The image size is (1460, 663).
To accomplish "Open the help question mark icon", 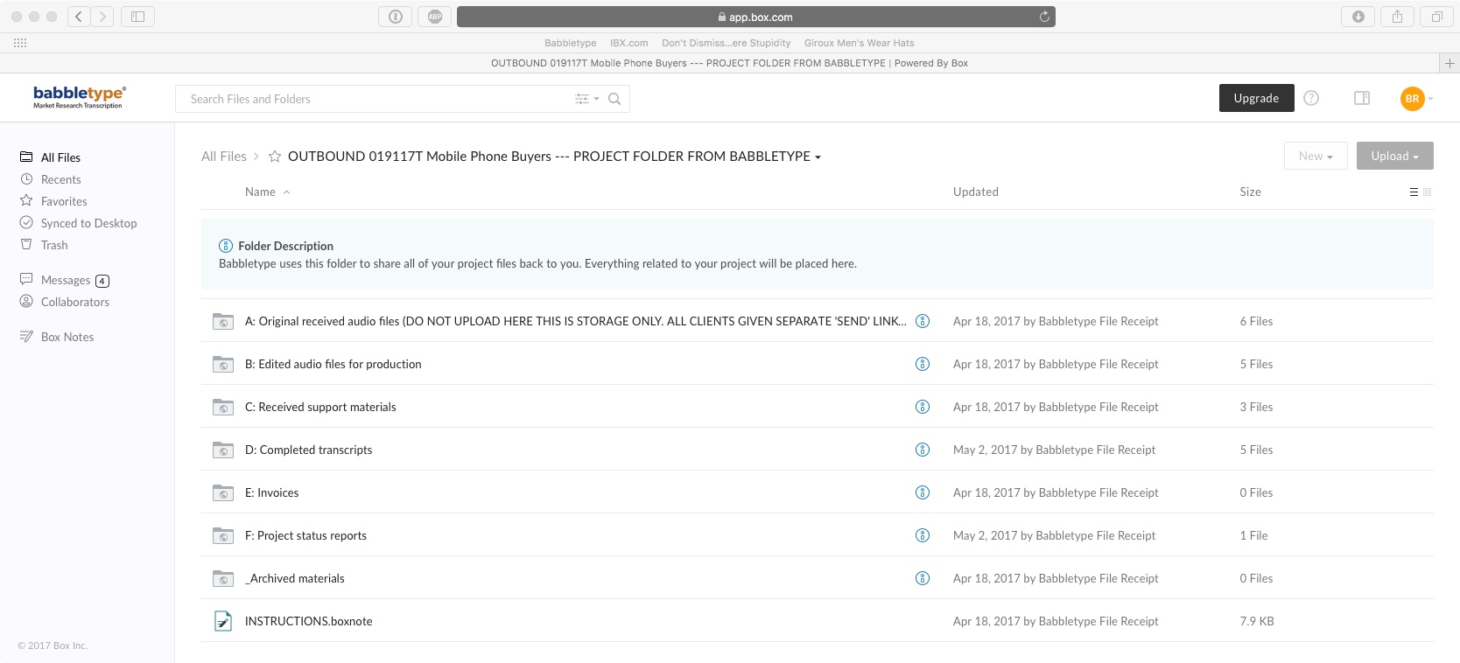I will 1311,98.
